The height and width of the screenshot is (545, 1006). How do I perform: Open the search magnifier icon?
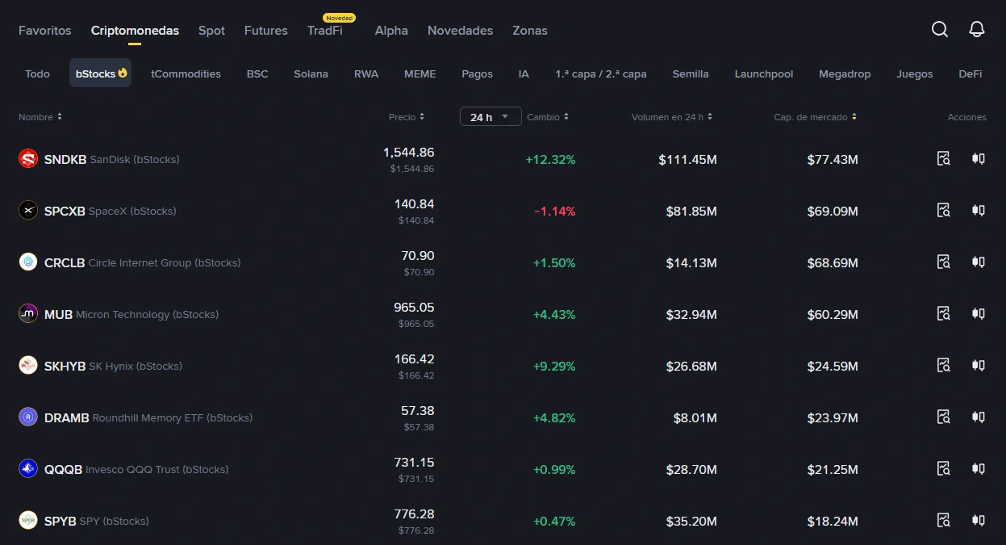coord(940,30)
